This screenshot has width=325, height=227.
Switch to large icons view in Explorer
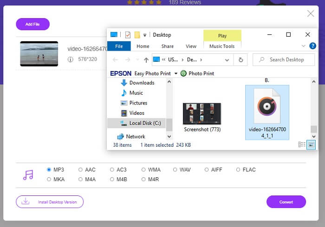[311, 145]
